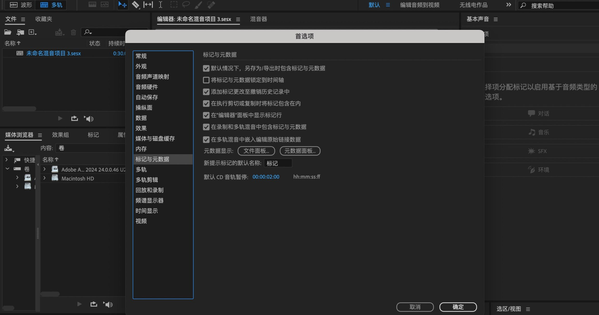
Task: Click the 文件面板... button
Action: click(x=256, y=151)
